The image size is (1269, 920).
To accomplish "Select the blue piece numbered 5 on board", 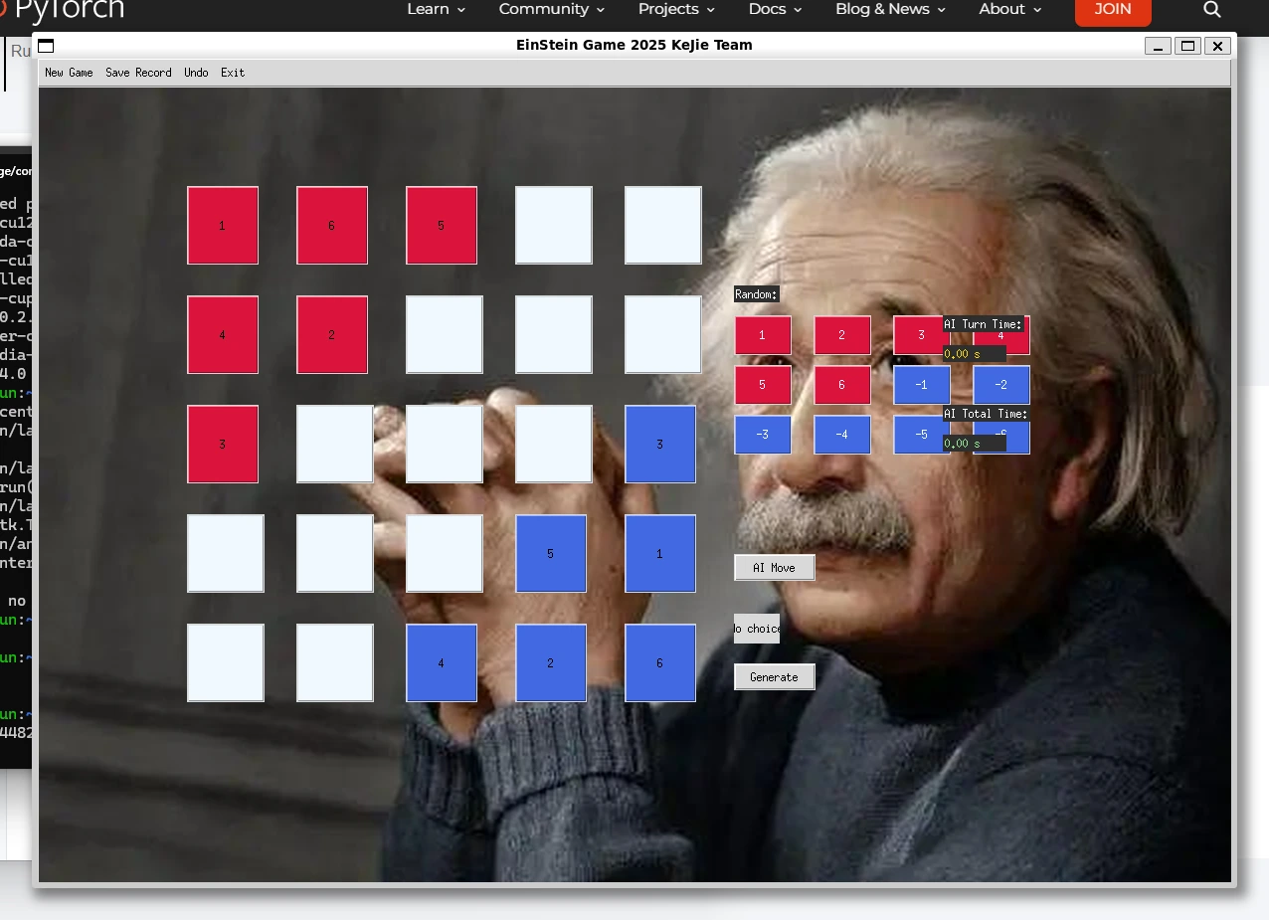I will point(551,554).
